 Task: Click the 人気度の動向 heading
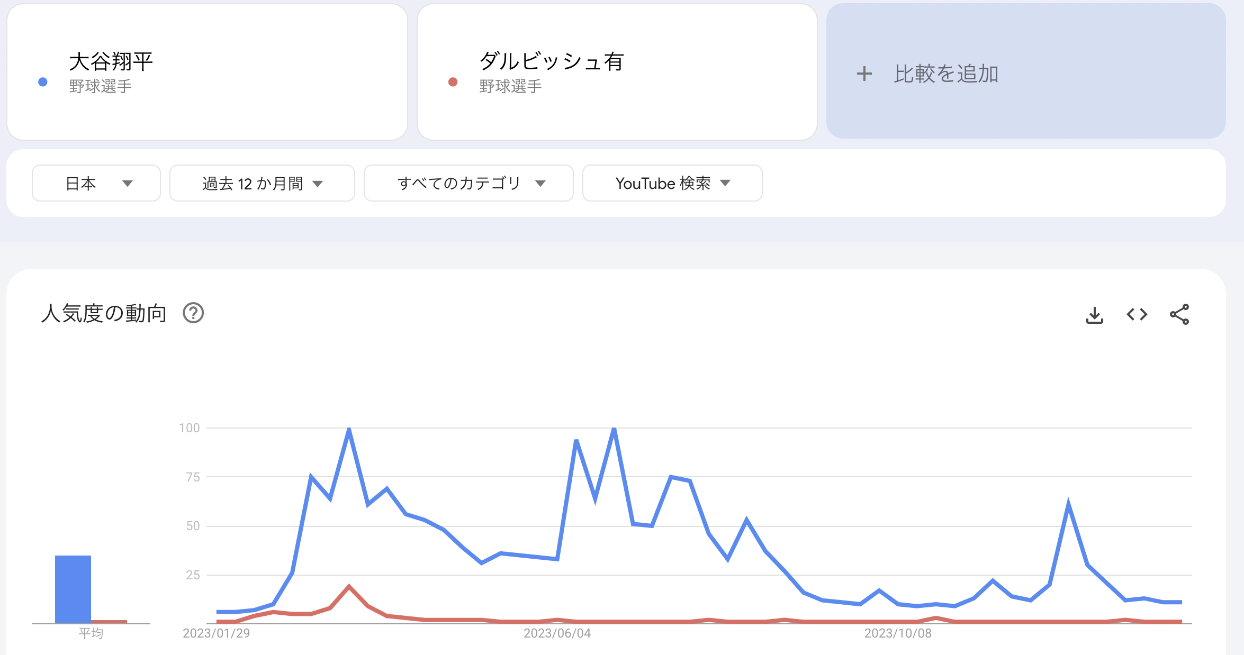coord(104,313)
